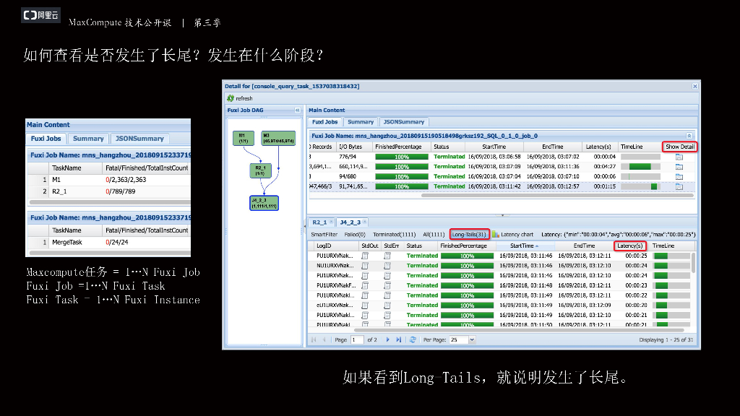The image size is (740, 416).
Task: Select the M1 node in the DAG
Action: [x=244, y=138]
